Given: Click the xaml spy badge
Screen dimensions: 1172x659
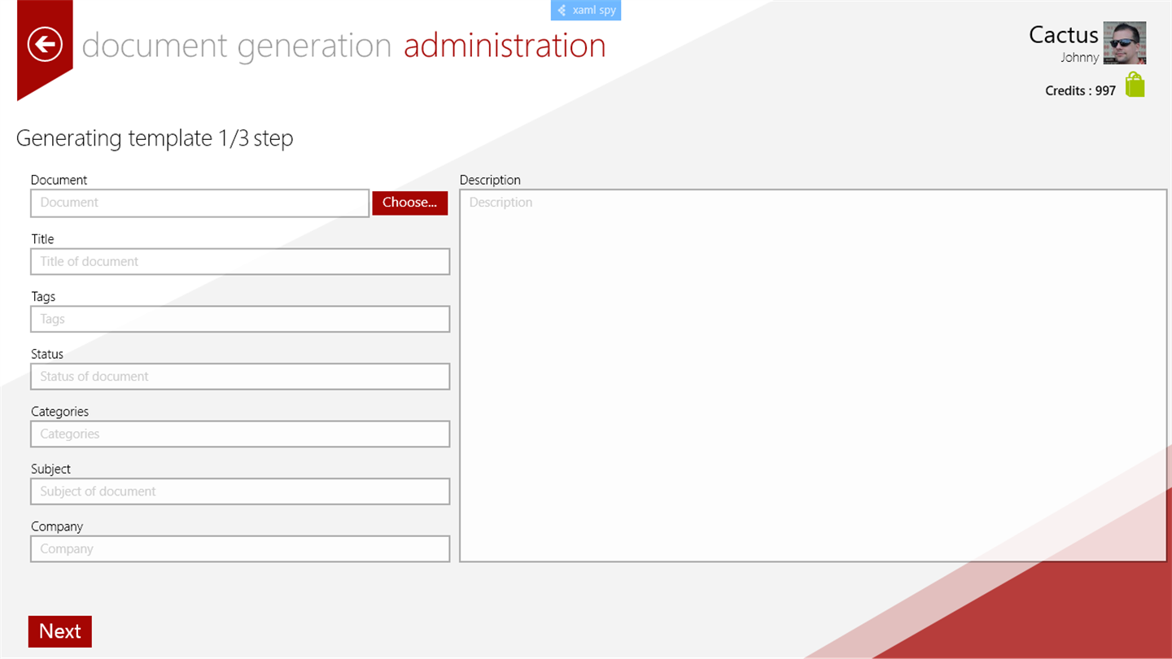Looking at the screenshot, I should 586,10.
